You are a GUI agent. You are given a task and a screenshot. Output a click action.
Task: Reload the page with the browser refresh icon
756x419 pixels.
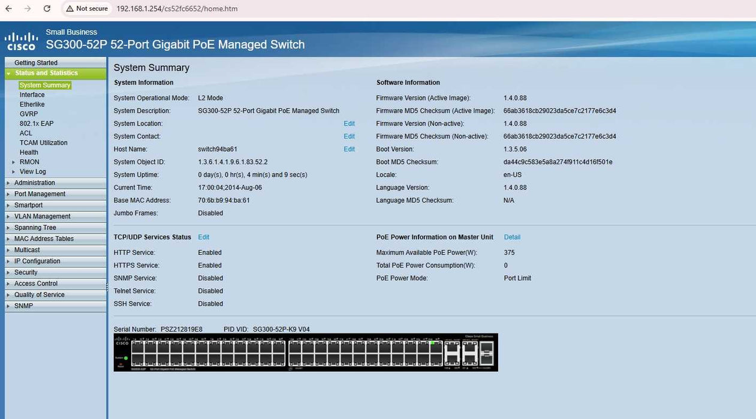47,9
